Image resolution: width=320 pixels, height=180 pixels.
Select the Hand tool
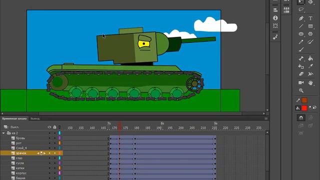click(310, 82)
